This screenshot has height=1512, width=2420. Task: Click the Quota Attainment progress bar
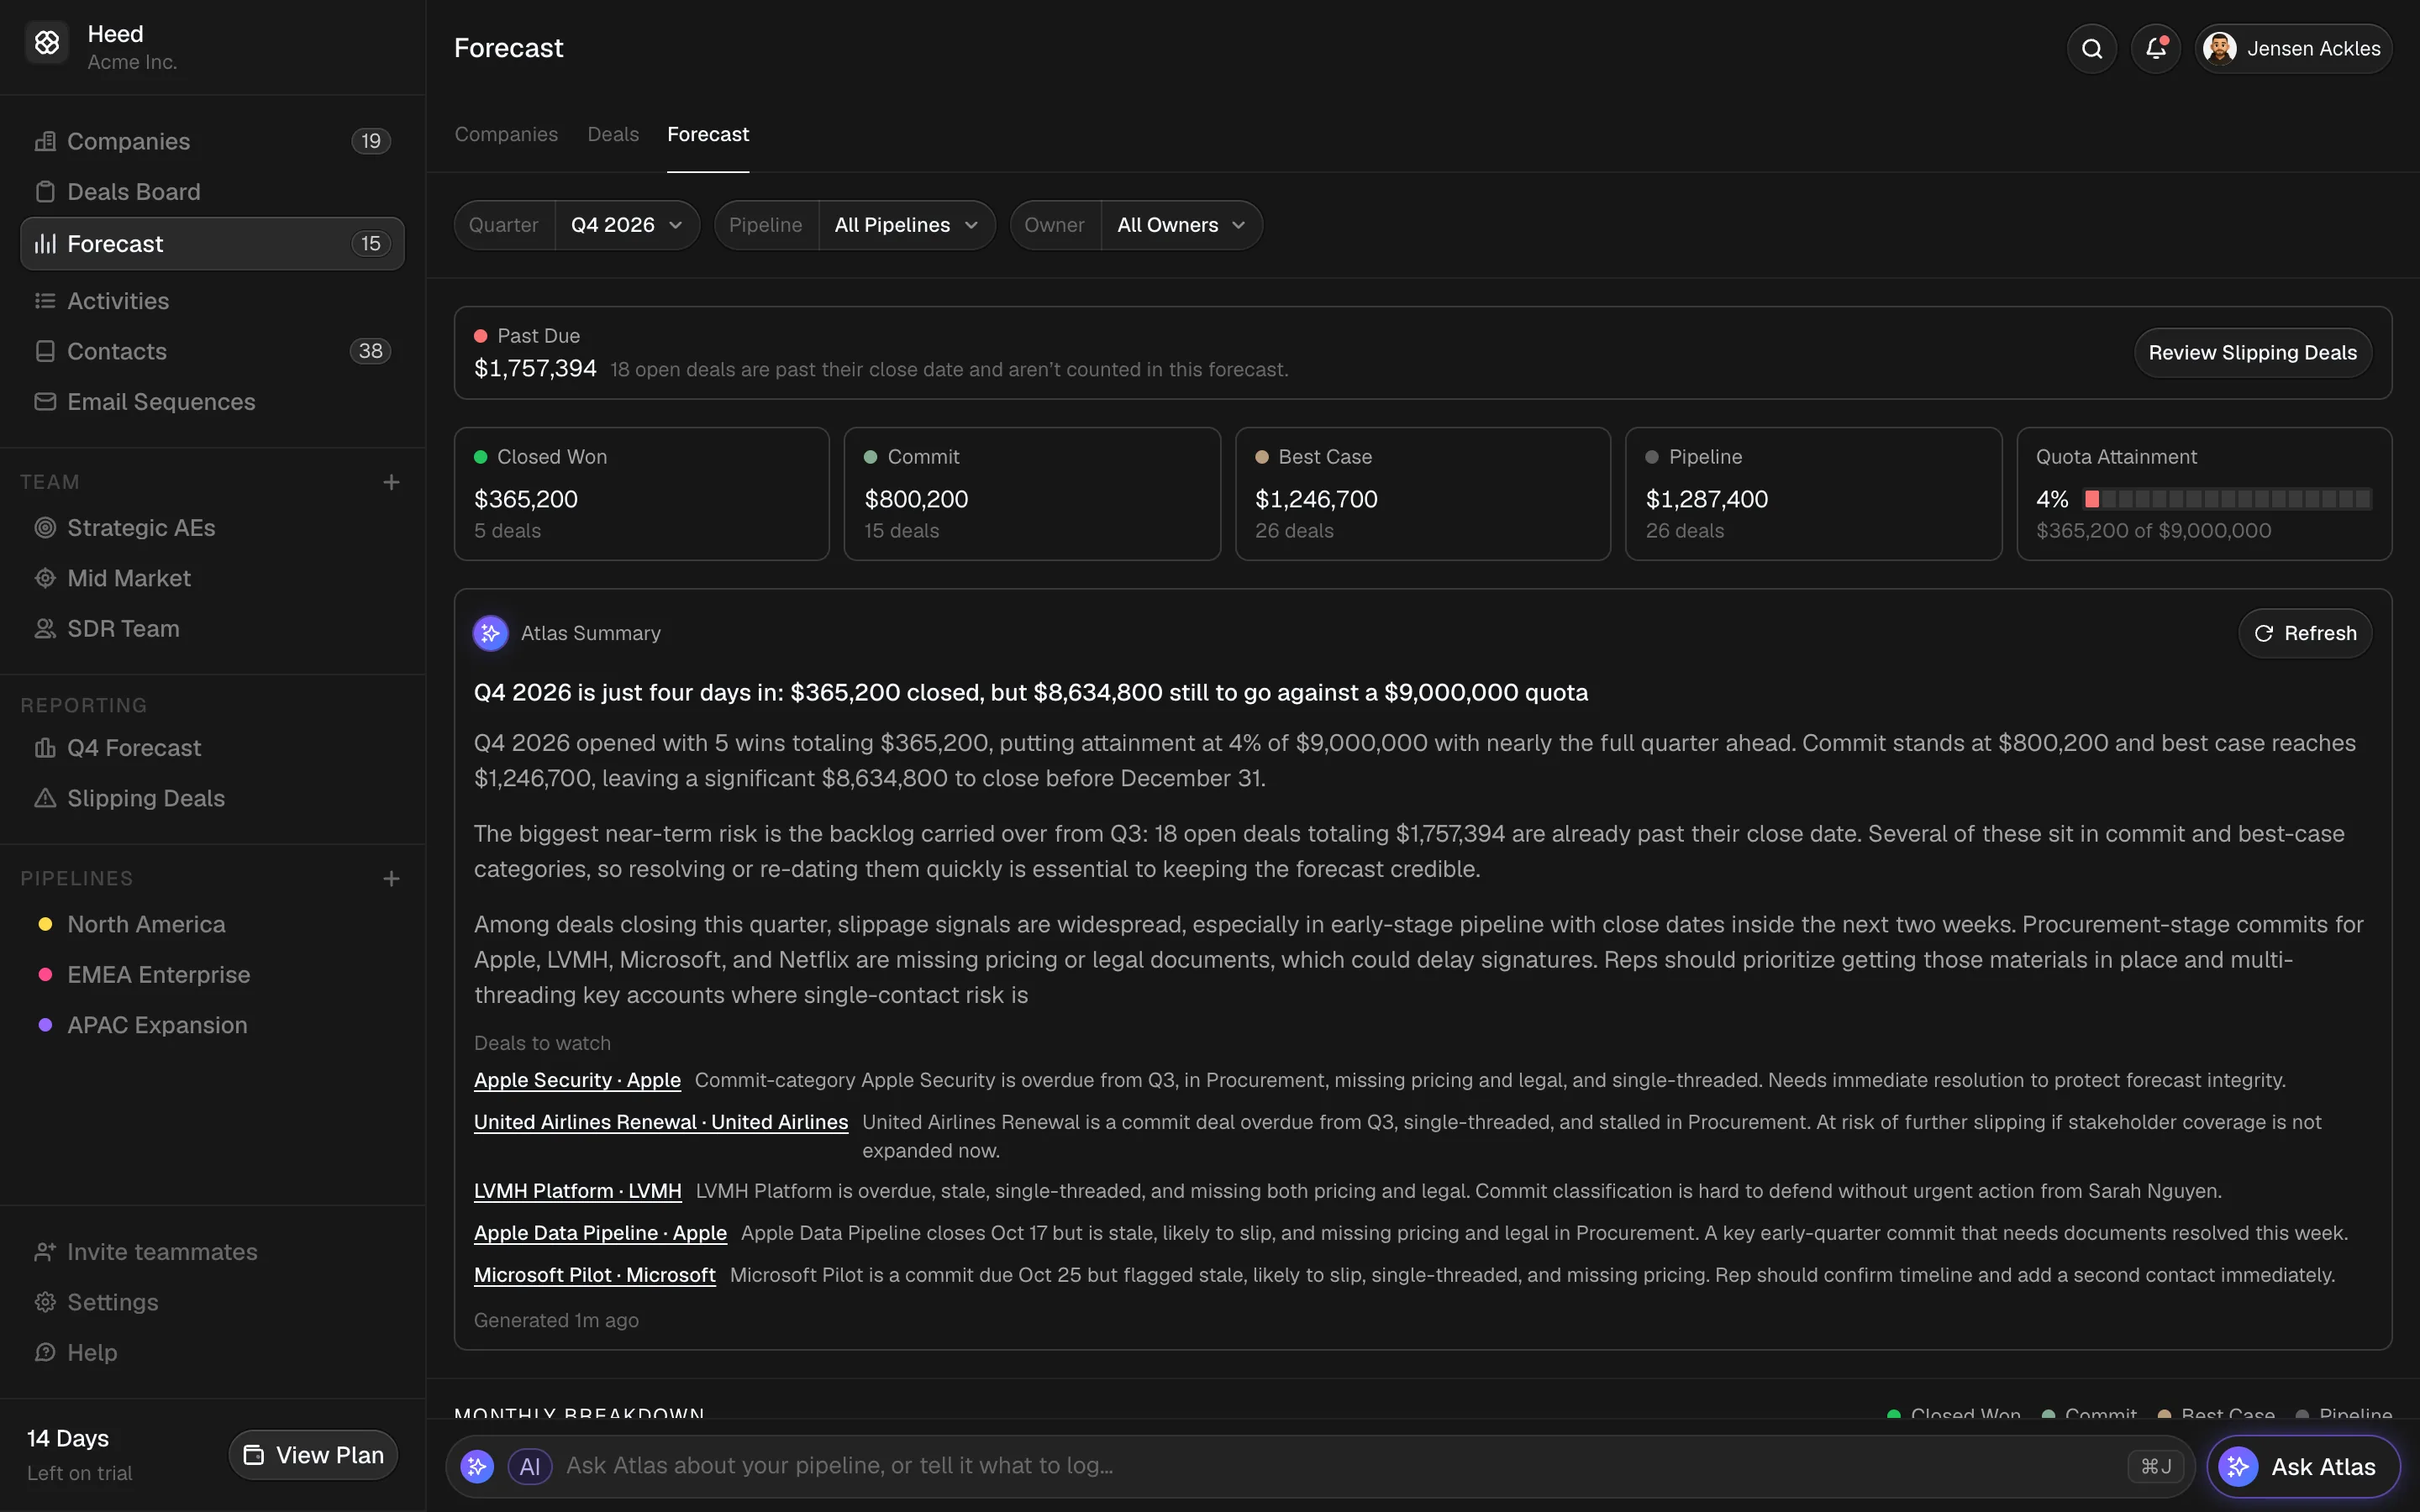[2227, 499]
